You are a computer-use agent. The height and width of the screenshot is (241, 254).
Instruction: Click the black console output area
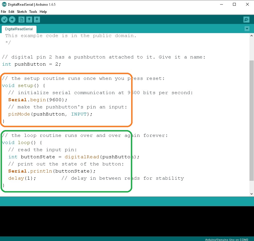coord(127,221)
